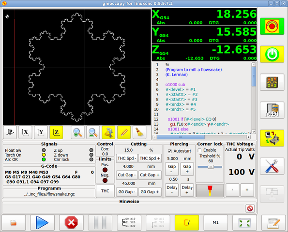Click the red emergency stop button
This screenshot has width=288, height=232.
click(x=272, y=26)
